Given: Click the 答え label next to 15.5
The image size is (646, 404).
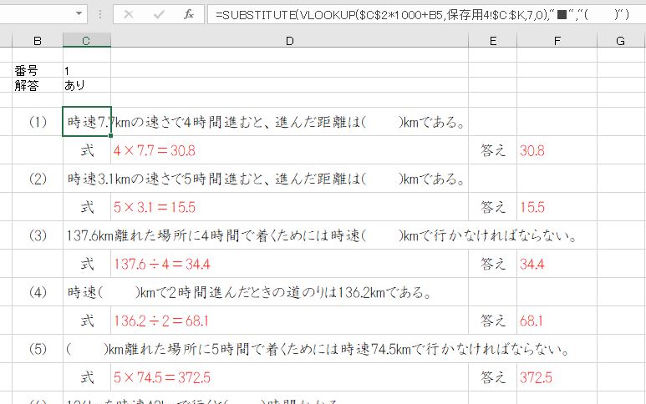Looking at the screenshot, I should [x=493, y=207].
